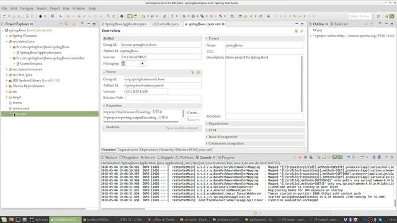Expand the JRE System Library node
The width and height of the screenshot is (397, 223).
pyautogui.click(x=7, y=81)
